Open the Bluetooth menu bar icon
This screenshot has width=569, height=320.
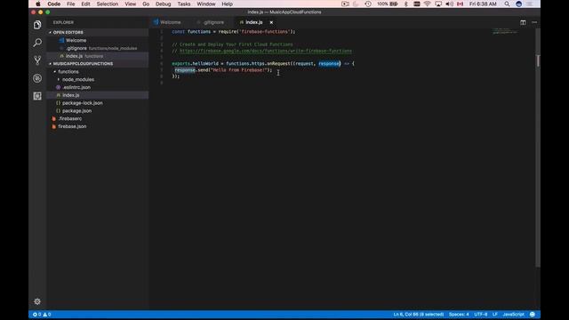pyautogui.click(x=406, y=4)
